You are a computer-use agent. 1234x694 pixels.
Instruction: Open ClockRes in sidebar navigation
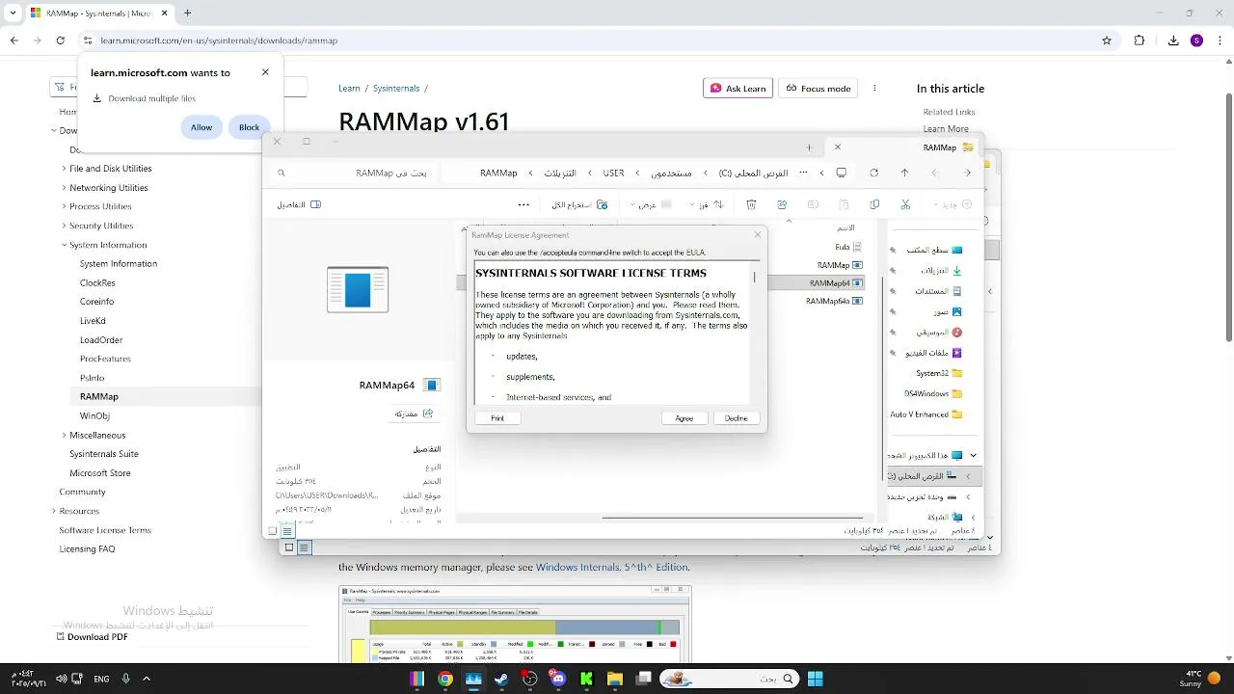point(97,283)
